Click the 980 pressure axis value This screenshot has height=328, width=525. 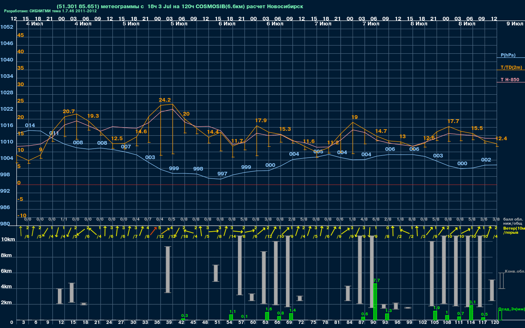point(5,223)
